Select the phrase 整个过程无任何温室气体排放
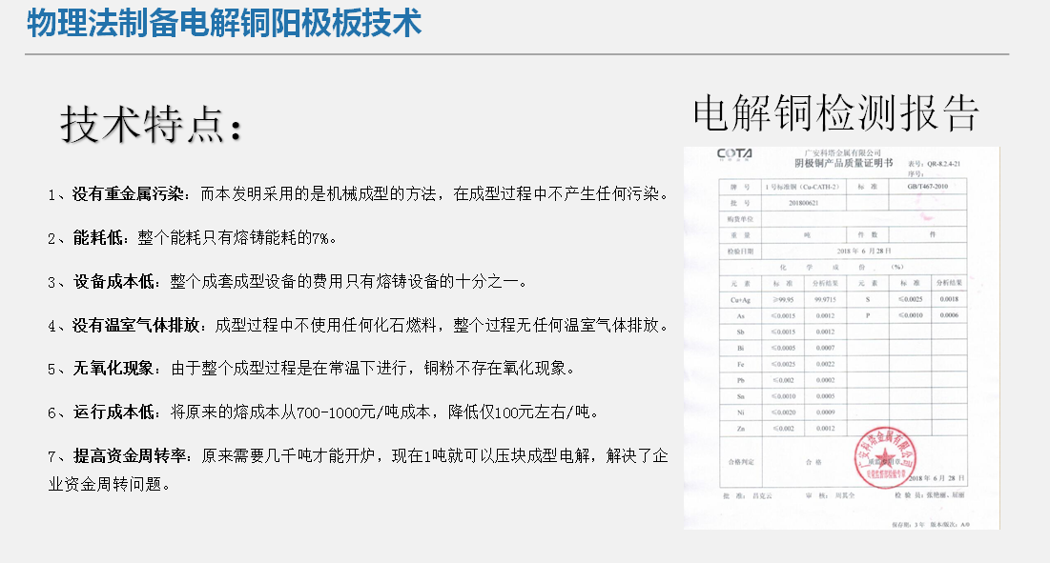Screen dimensions: 1050x563 (556, 326)
